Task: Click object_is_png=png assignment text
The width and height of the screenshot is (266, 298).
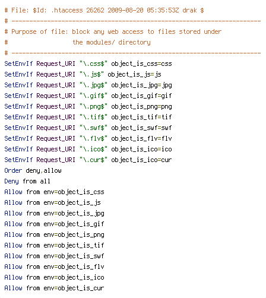Action: click(x=141, y=107)
